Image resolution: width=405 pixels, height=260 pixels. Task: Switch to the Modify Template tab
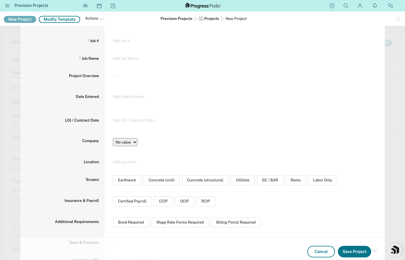click(59, 19)
